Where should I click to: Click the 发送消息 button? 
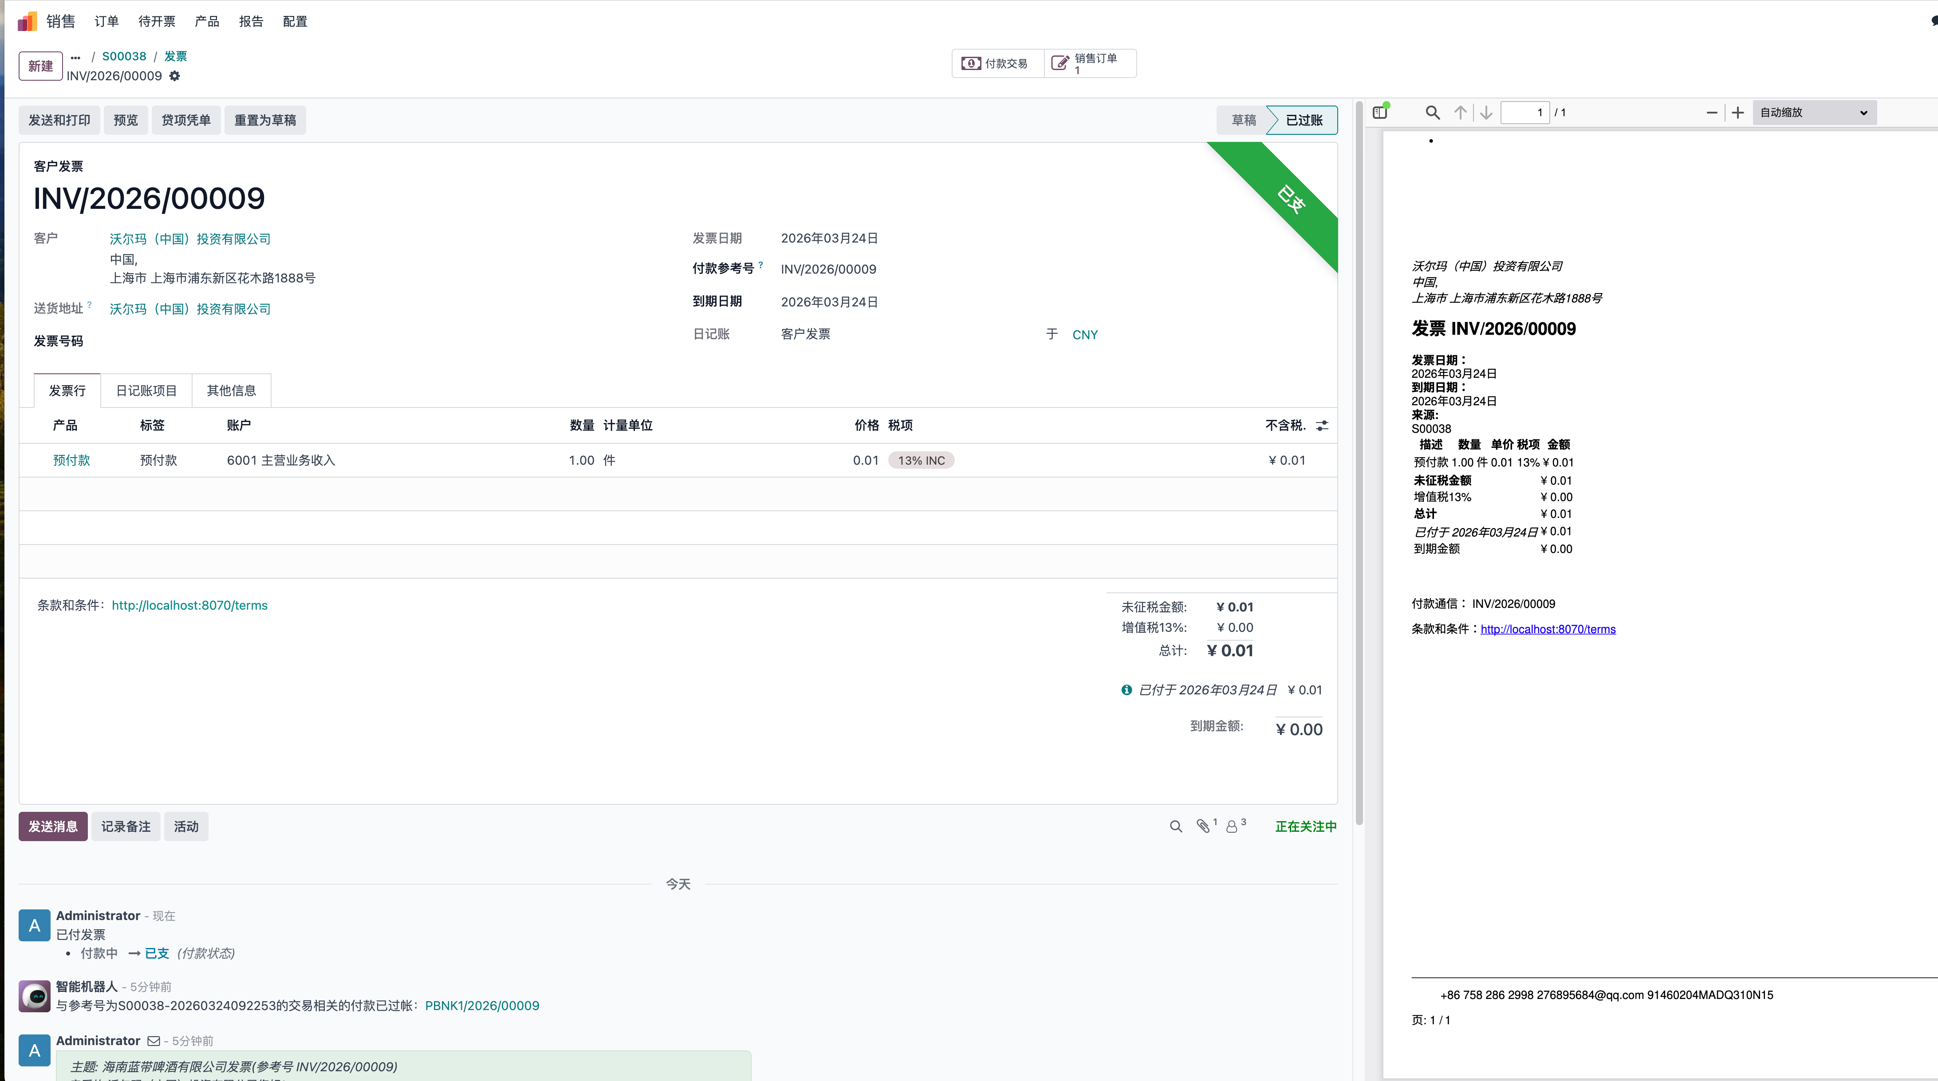53,827
